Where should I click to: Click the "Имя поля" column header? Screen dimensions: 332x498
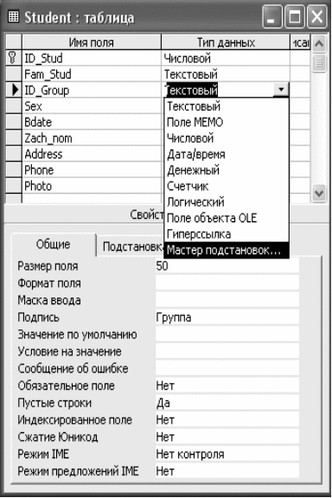pyautogui.click(x=92, y=42)
